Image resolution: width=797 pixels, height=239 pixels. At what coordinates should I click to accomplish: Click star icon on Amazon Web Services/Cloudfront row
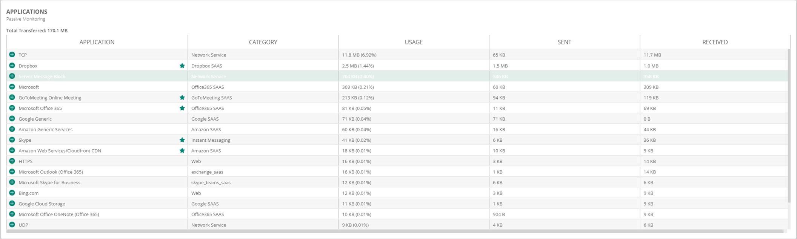(x=182, y=150)
